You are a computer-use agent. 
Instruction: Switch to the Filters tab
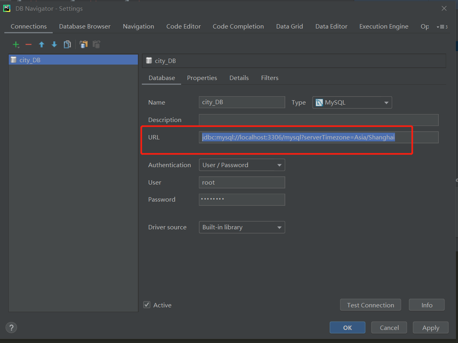coord(269,78)
